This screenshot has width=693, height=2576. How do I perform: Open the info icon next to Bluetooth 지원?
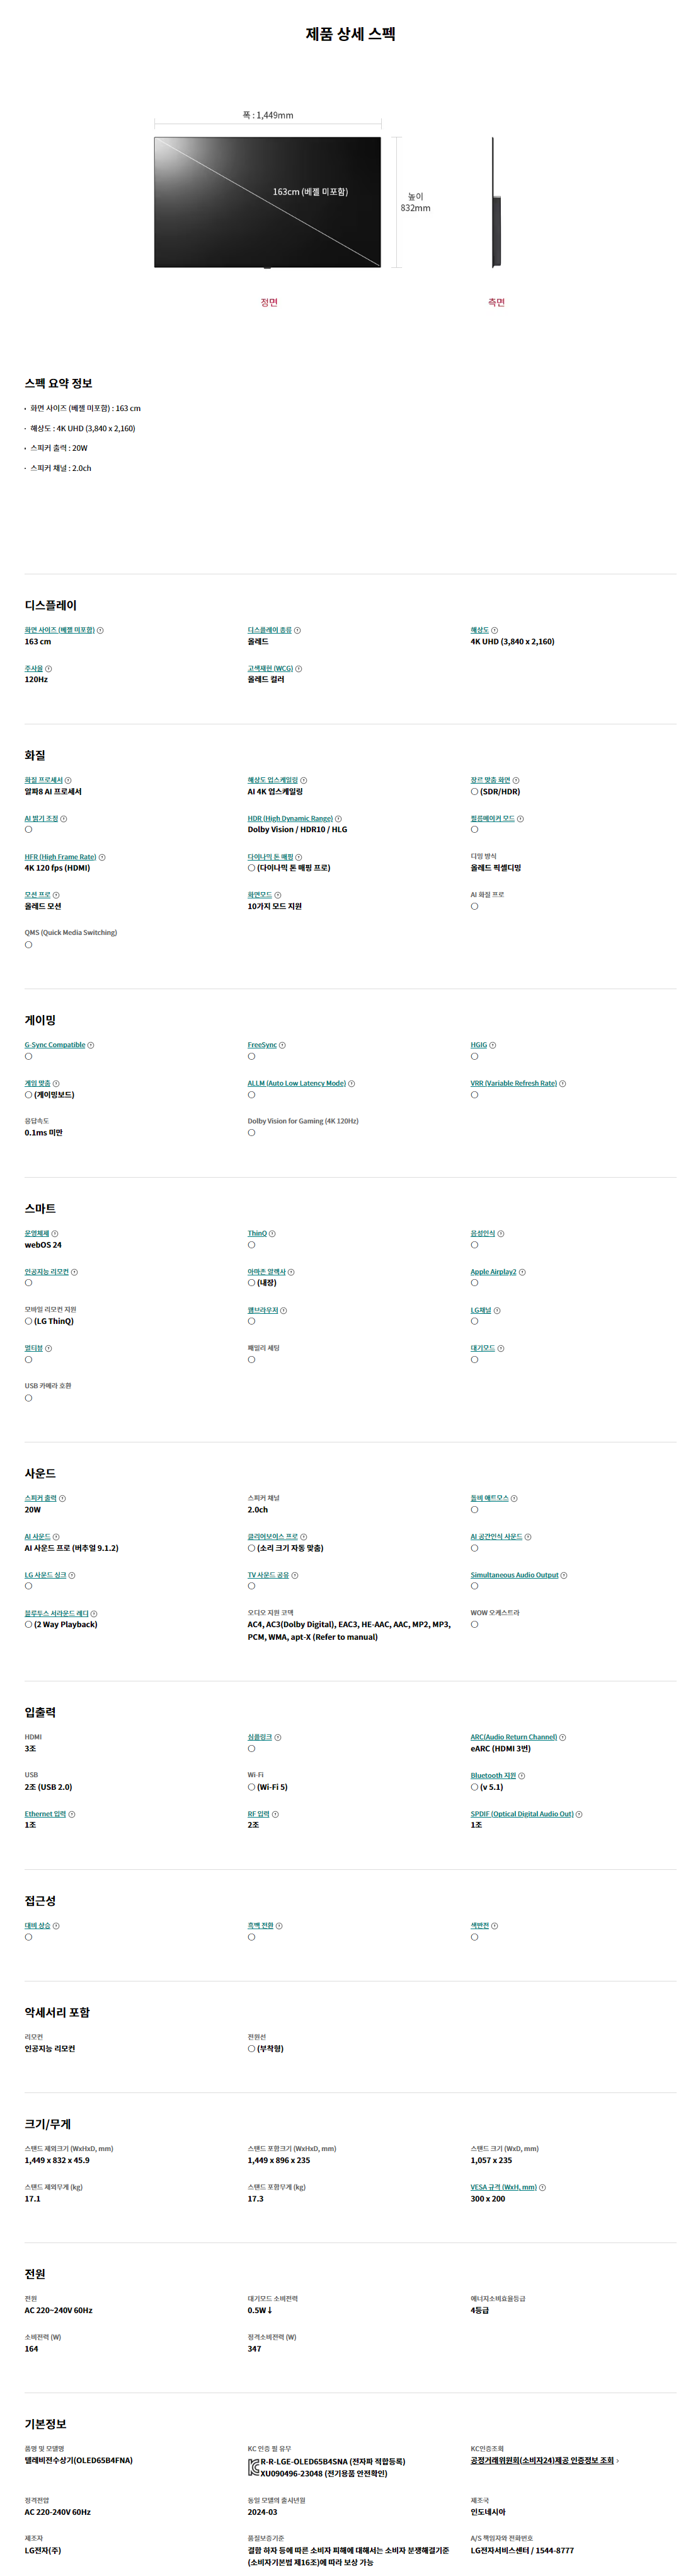(x=522, y=1775)
